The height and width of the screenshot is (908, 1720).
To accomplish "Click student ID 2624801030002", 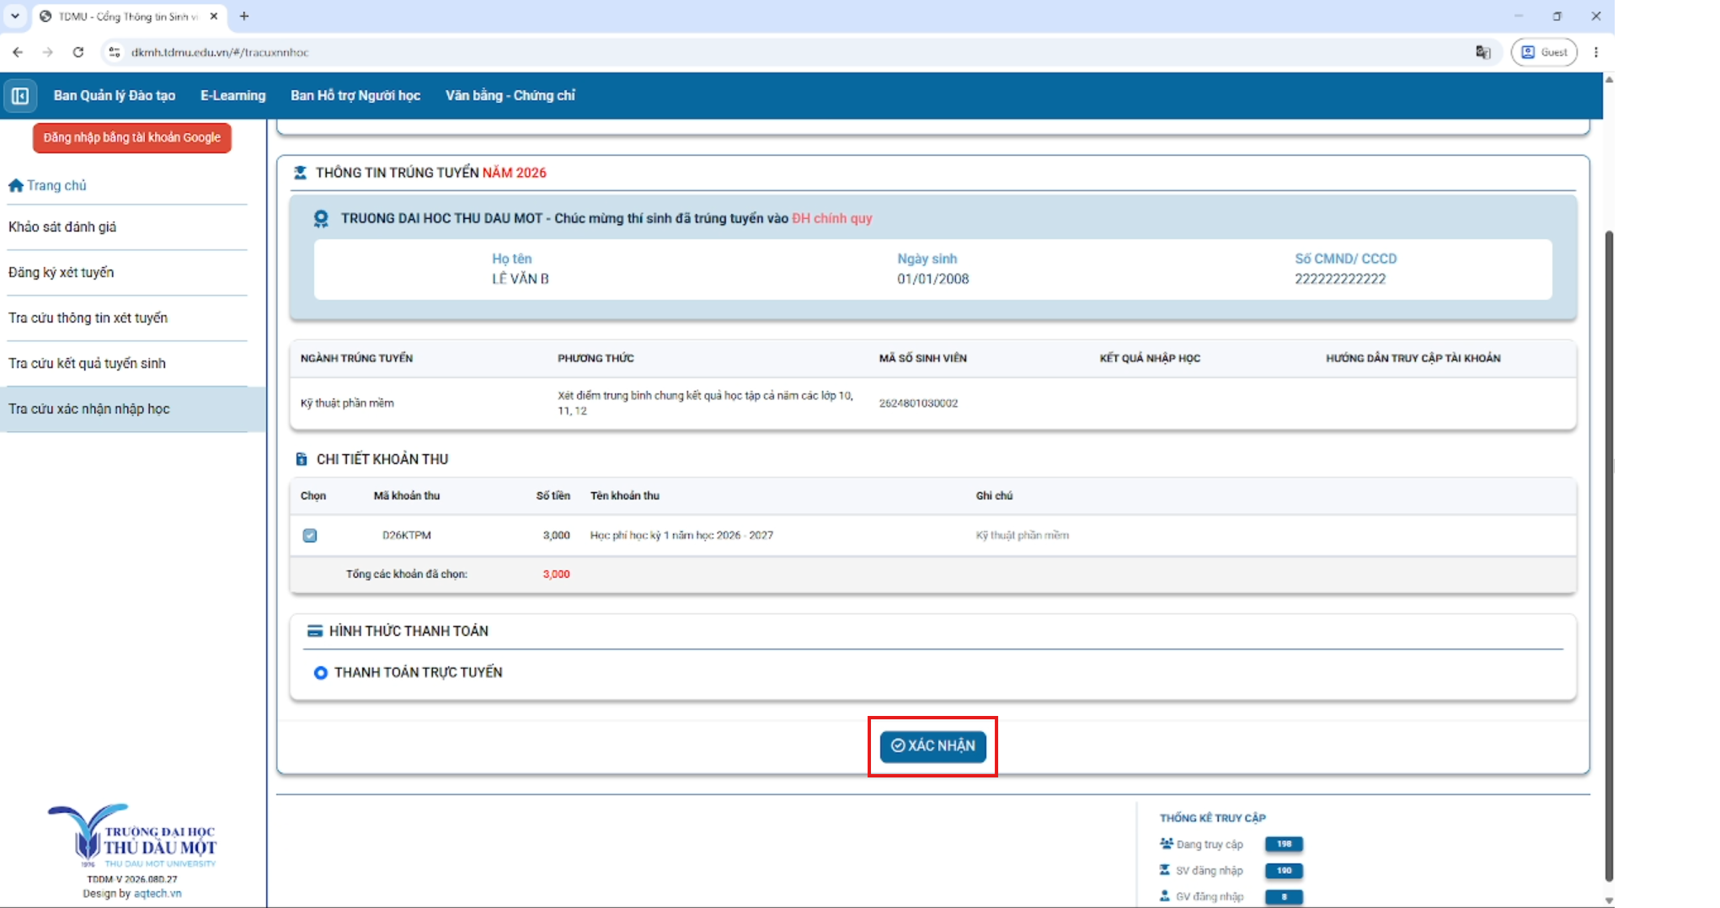I will [918, 403].
